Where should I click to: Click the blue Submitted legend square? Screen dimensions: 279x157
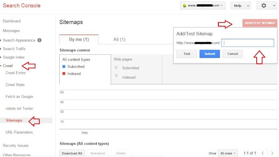[x=64, y=67]
